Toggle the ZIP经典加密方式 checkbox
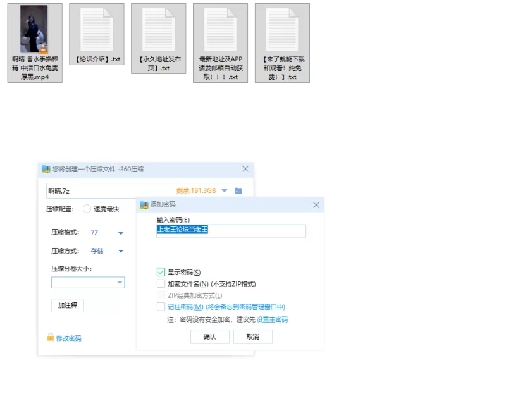Screen dimensions: 506x413 click(161, 295)
